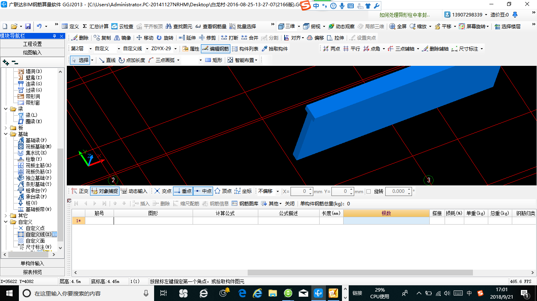
Task: Open 报表预览 navigation tab
Action: click(x=32, y=272)
